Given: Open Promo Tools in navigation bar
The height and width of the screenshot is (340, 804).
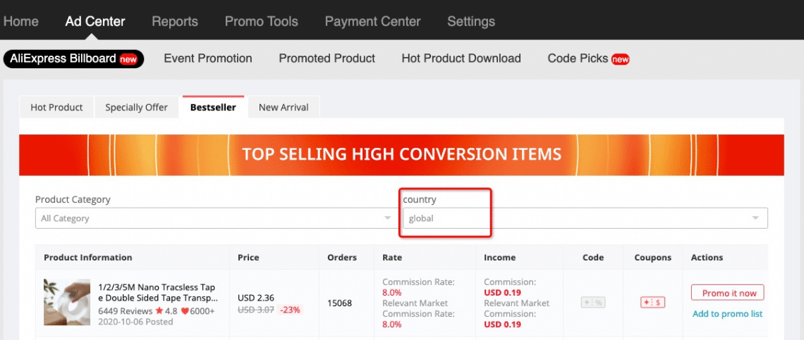Looking at the screenshot, I should pyautogui.click(x=261, y=21).
